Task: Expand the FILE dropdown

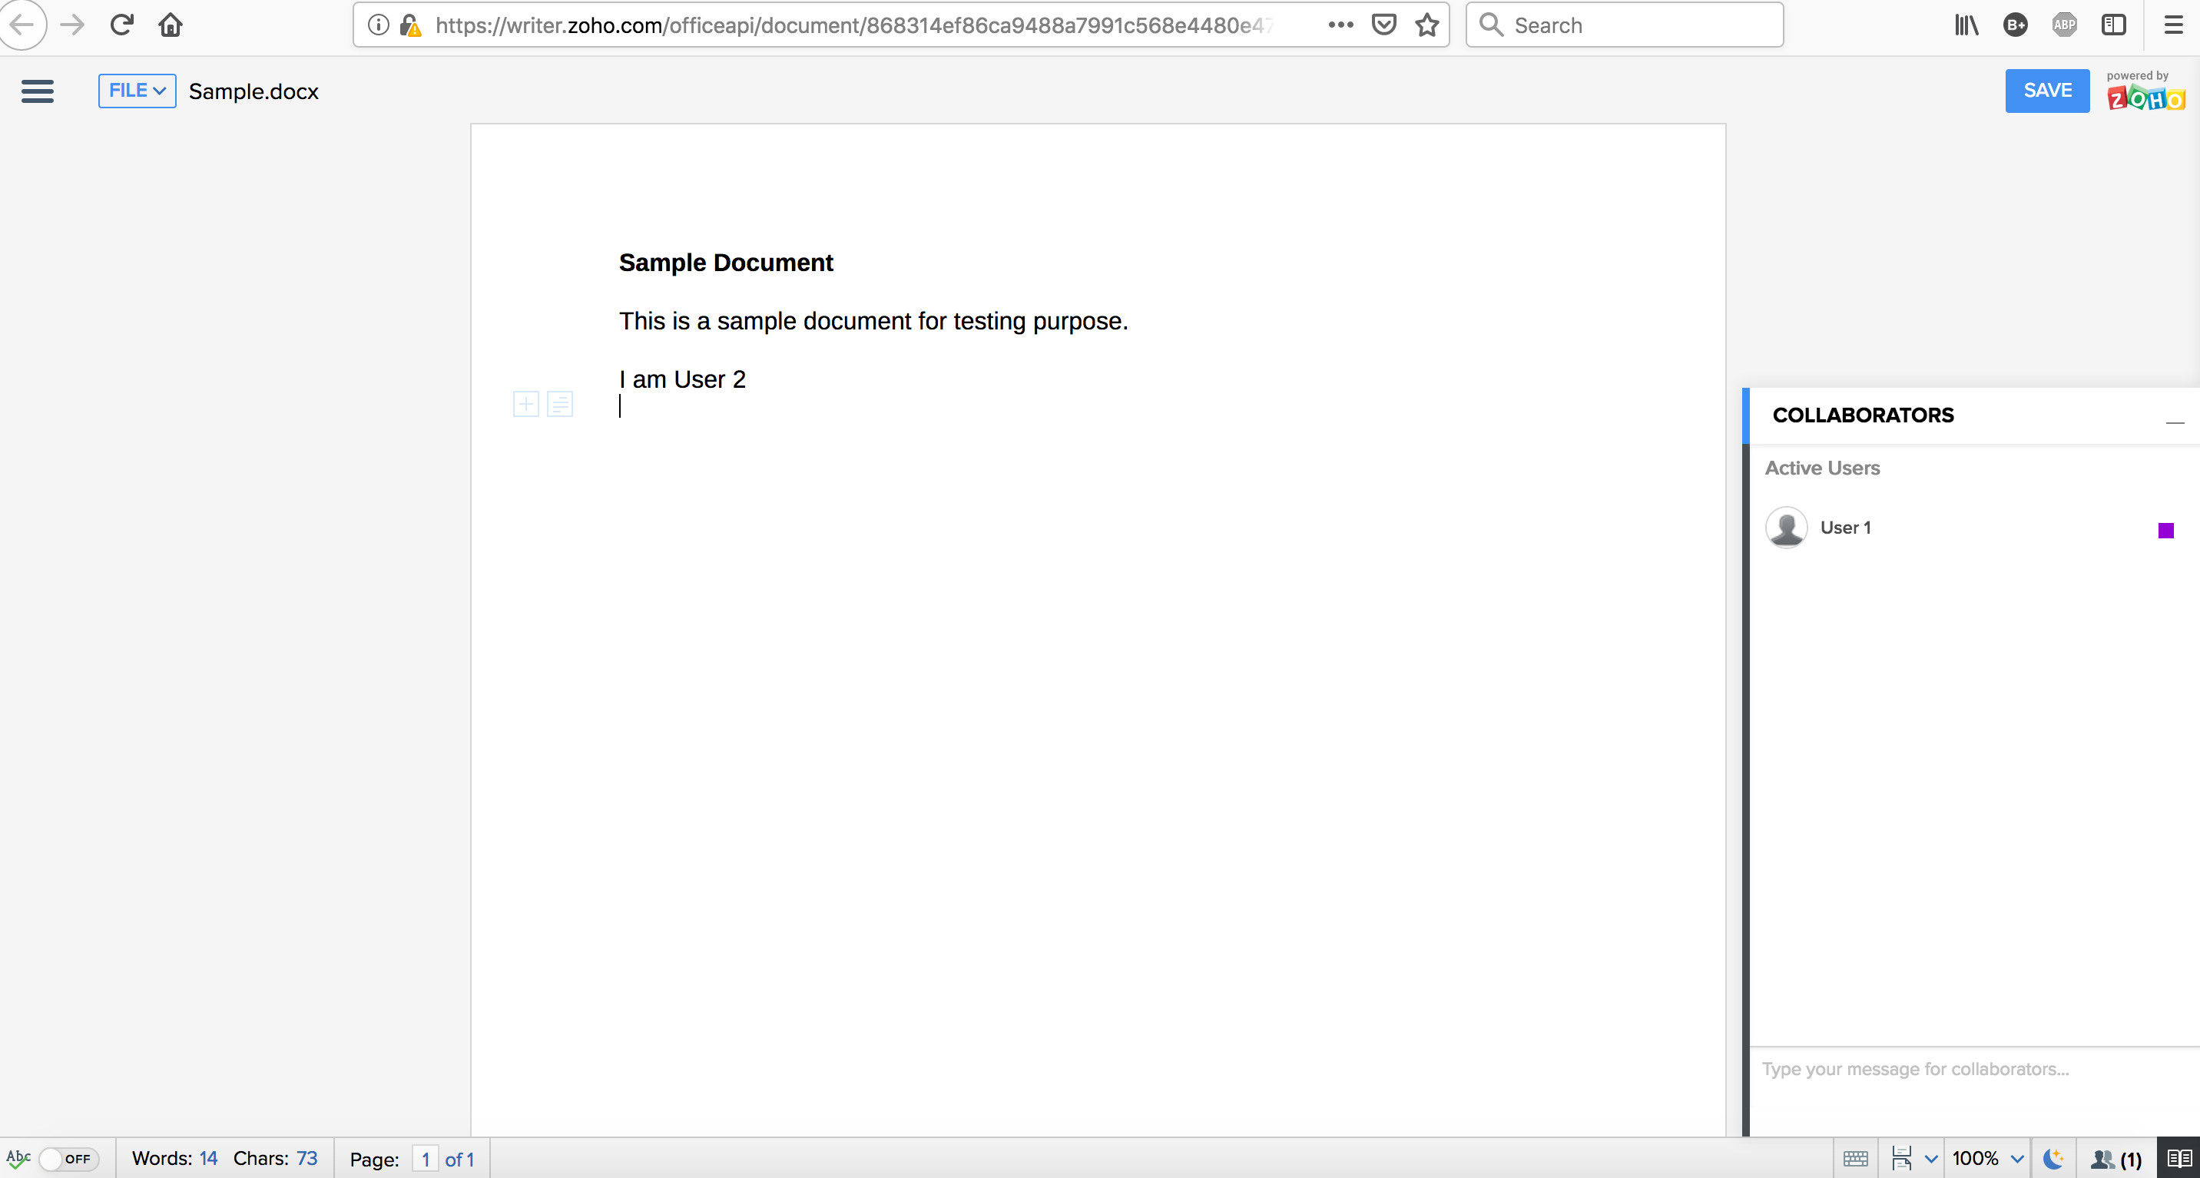Action: tap(137, 91)
